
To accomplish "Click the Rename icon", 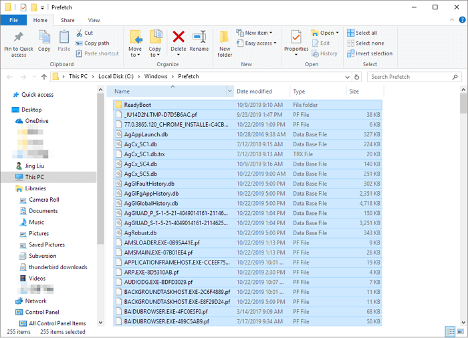I will pyautogui.click(x=199, y=37).
